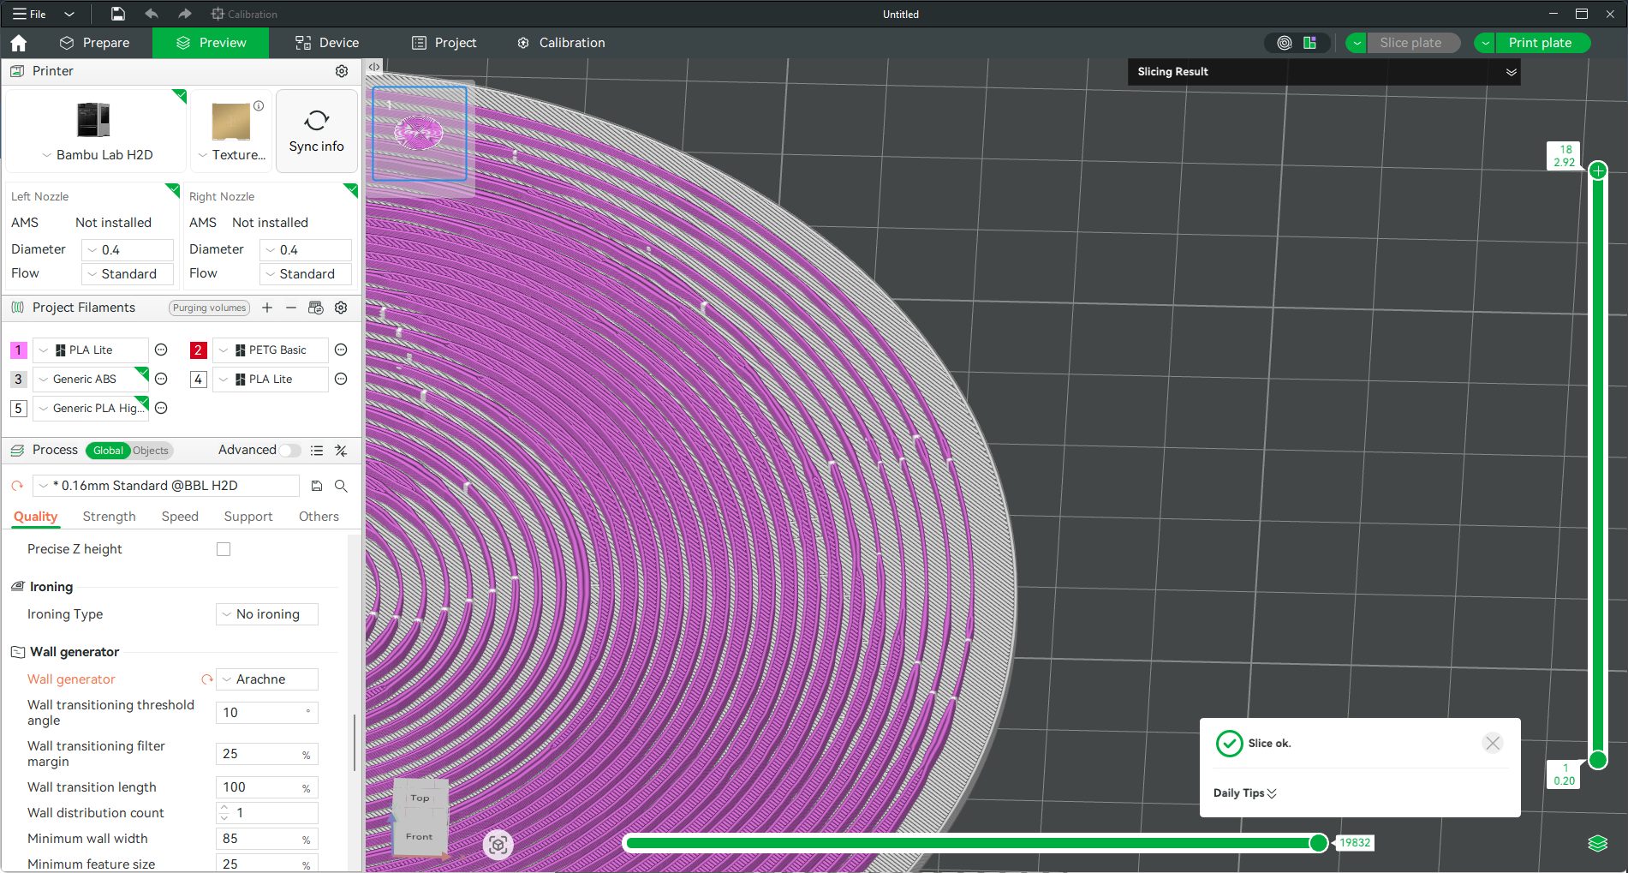Open the layers view icon bottom right
The height and width of the screenshot is (873, 1628).
coord(1597,843)
